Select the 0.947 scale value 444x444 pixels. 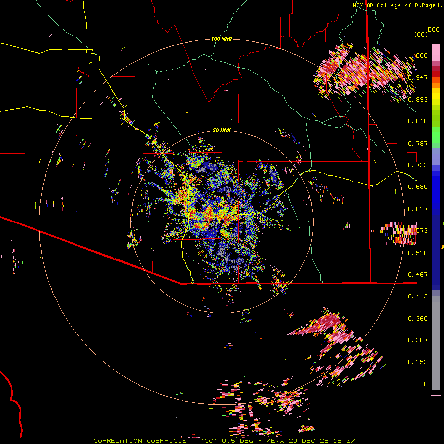418,77
